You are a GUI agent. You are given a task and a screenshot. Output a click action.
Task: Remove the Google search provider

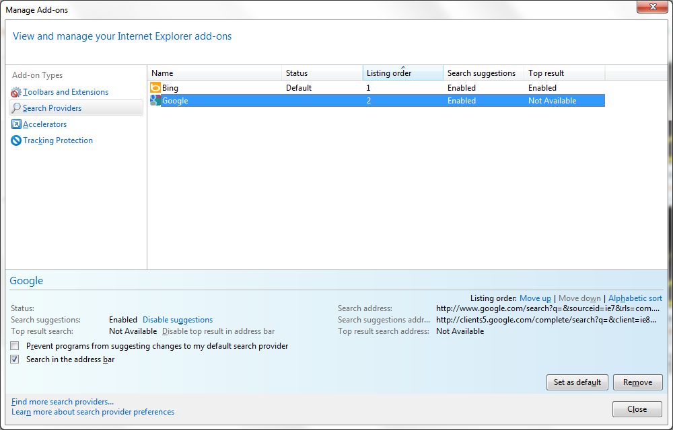tap(638, 382)
